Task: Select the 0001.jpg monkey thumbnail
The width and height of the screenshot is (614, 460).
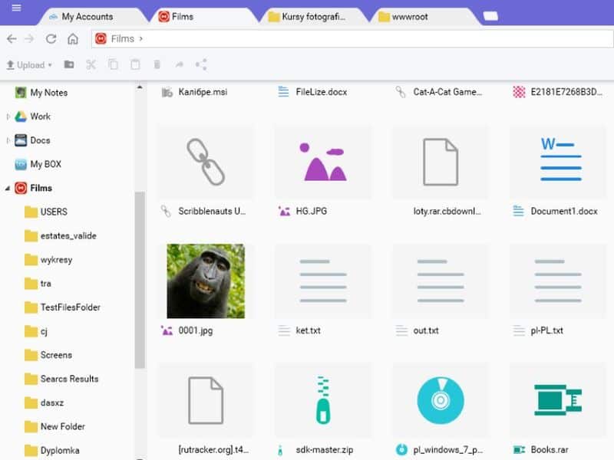Action: point(206,281)
